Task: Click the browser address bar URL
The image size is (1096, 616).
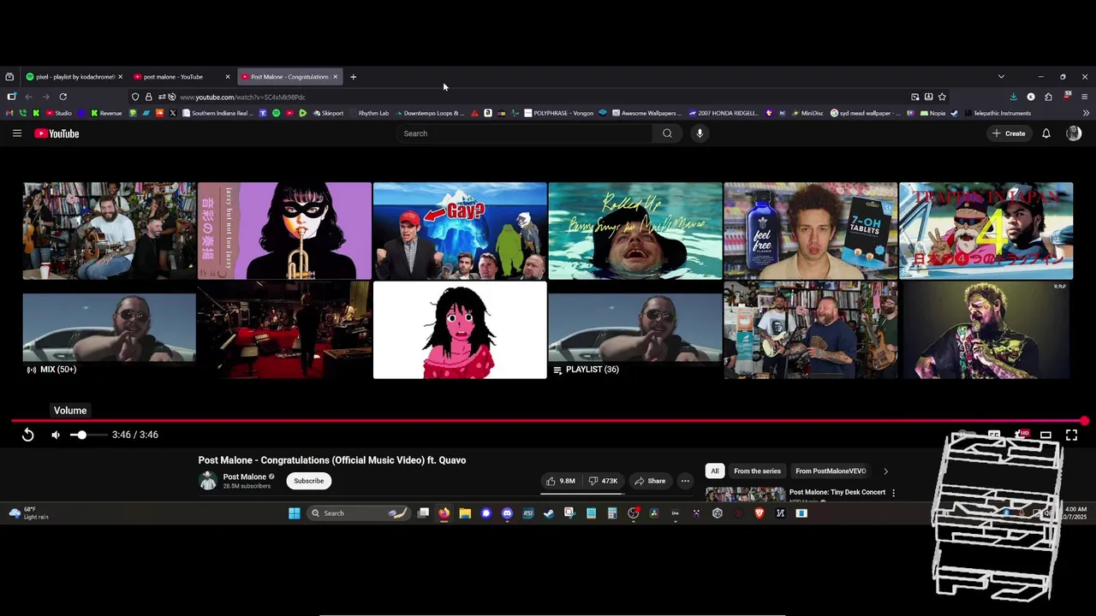Action: (242, 98)
